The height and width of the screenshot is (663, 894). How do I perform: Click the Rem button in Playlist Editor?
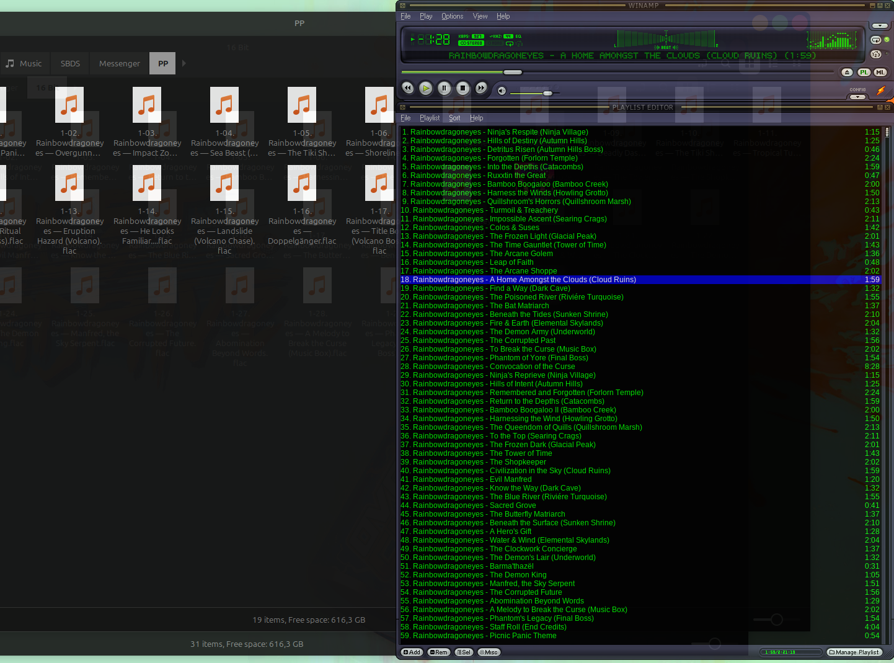tap(438, 652)
